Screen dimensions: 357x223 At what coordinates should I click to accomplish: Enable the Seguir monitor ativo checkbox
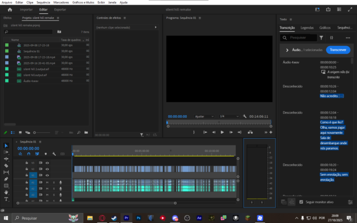click(x=301, y=202)
